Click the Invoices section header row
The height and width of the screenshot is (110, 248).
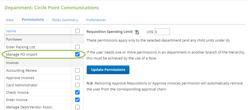[44, 62]
